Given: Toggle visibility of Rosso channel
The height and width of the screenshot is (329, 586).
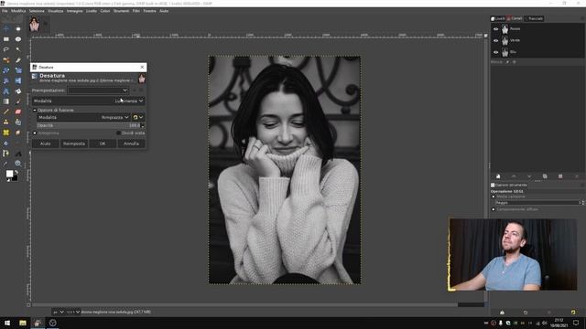Looking at the screenshot, I should tap(496, 29).
